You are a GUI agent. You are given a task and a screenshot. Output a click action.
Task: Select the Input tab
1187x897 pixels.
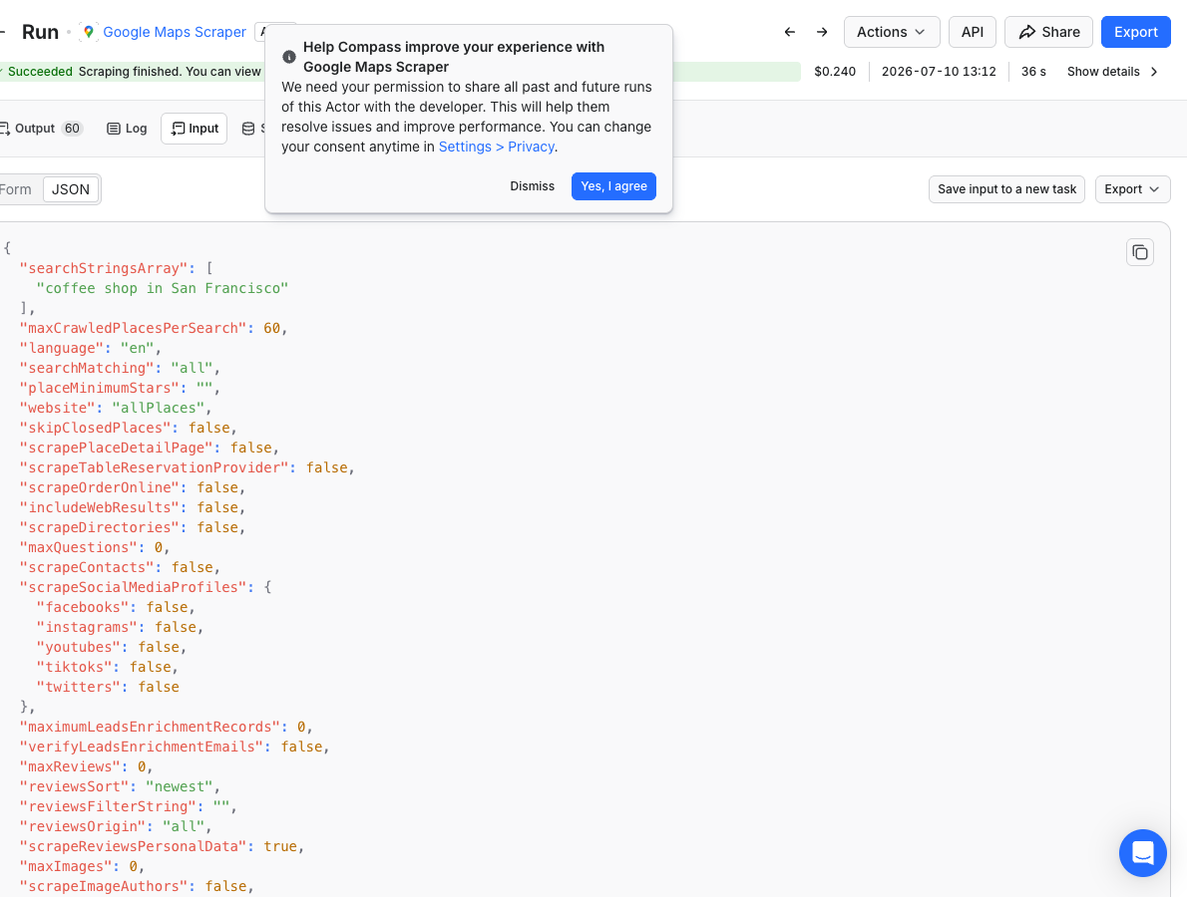point(195,129)
